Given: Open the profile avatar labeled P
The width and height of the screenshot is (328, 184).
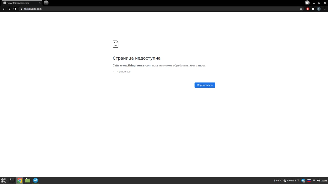Looking at the screenshot, I should click(319, 9).
